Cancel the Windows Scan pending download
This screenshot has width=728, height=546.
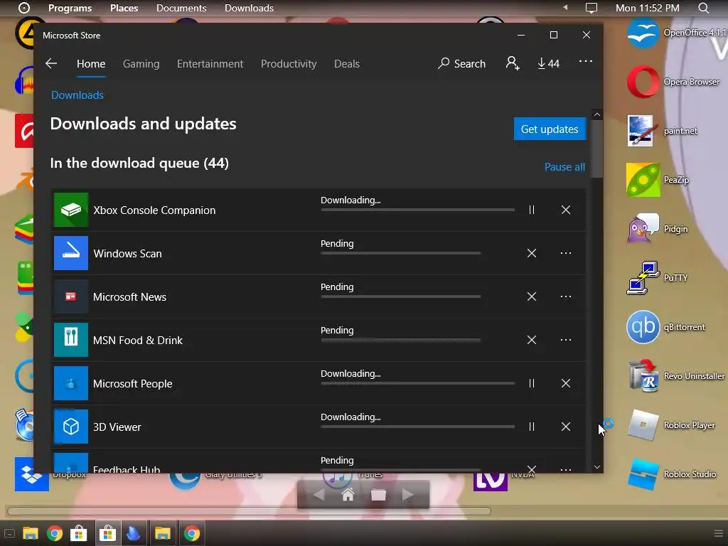[532, 253]
